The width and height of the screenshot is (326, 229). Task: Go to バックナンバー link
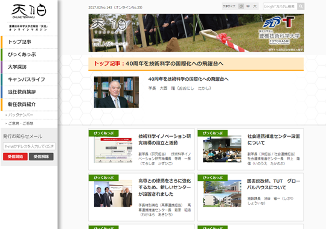[21, 115]
